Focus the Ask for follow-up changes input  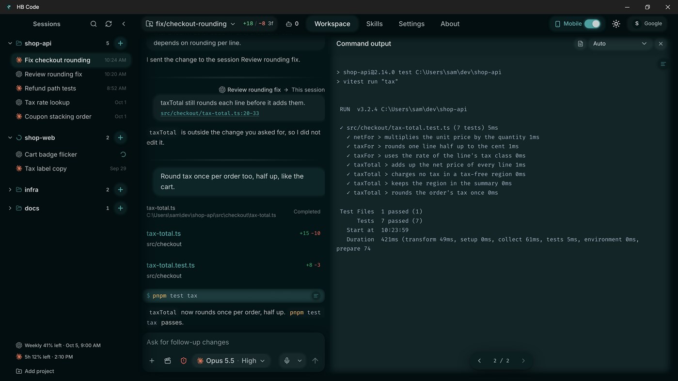tap(233, 342)
